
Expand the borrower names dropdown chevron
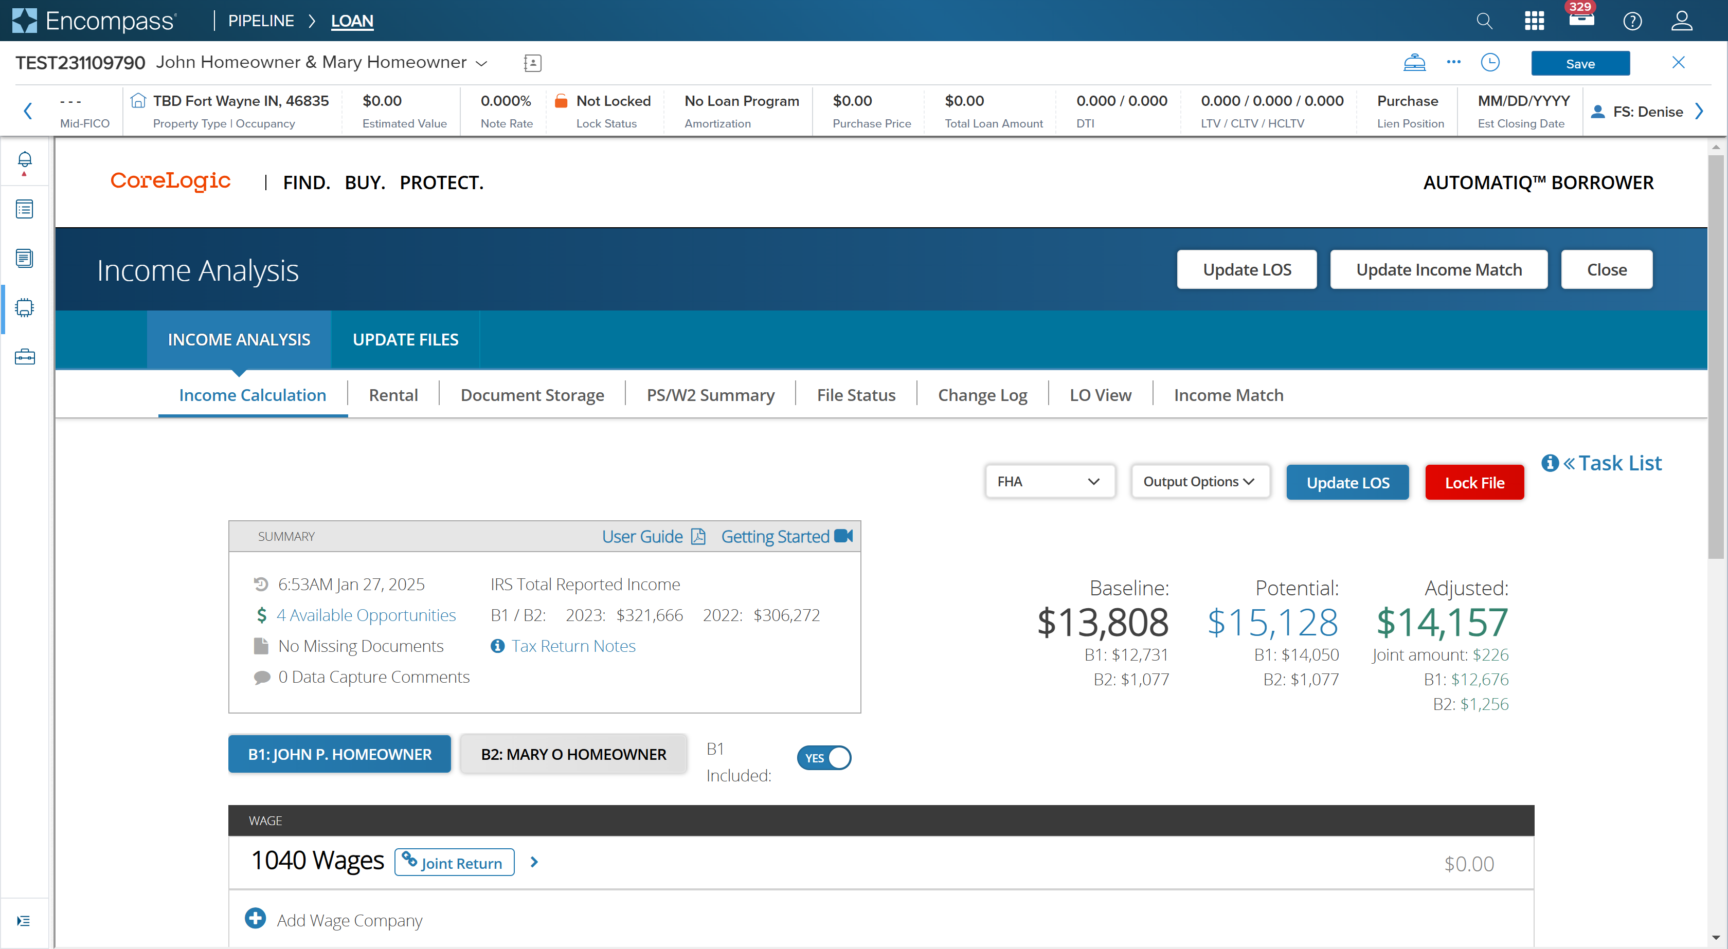[481, 63]
